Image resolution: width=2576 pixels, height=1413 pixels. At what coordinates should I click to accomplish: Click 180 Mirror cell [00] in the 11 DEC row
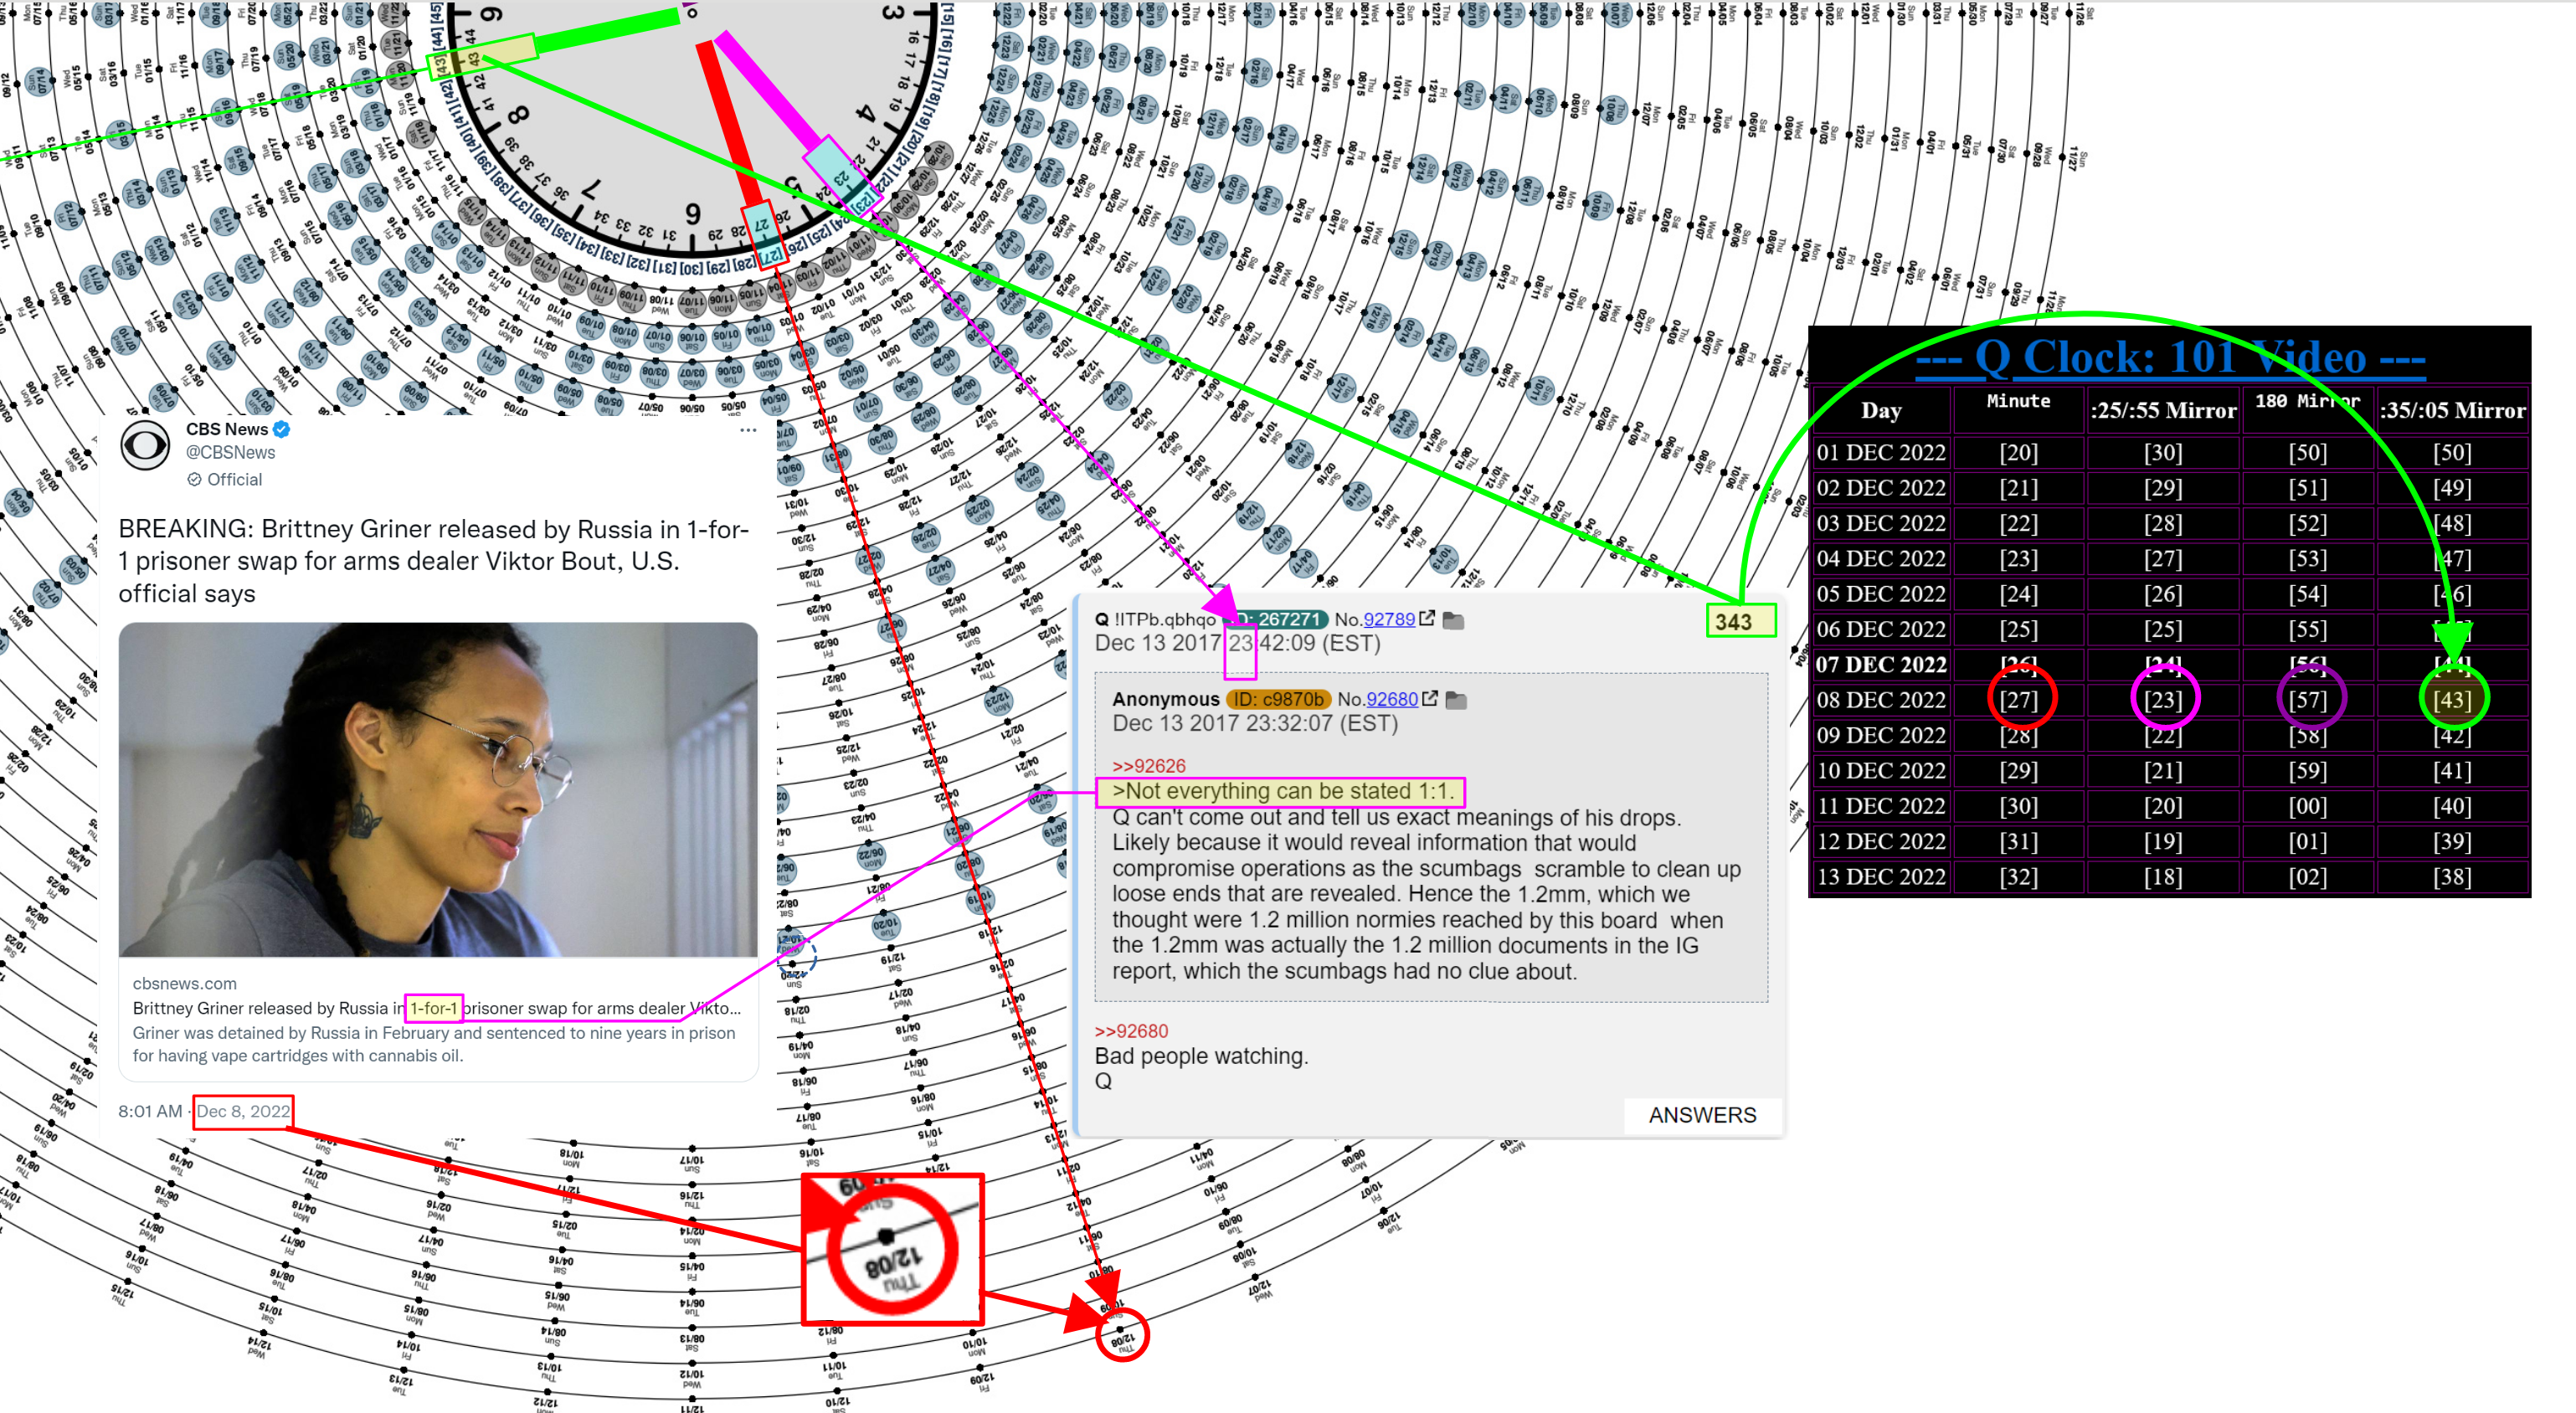(2307, 806)
